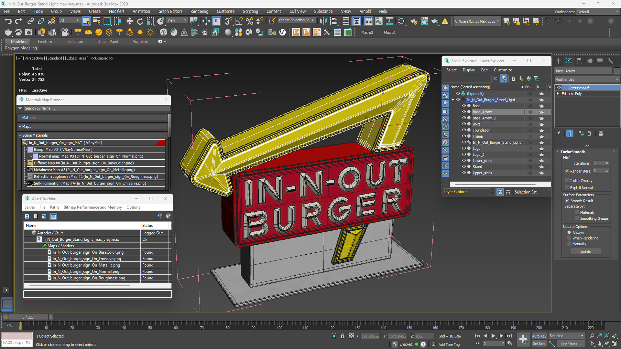Screen dimensions: 621x349
Task: Hide the Base_Arrow layer object
Action: click(464, 112)
